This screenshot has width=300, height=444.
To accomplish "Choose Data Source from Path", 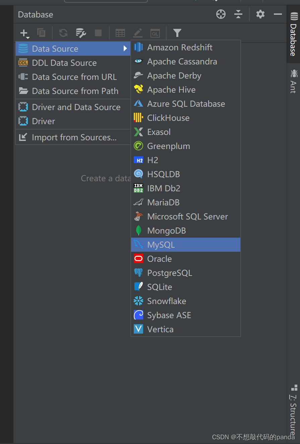I will (x=73, y=91).
